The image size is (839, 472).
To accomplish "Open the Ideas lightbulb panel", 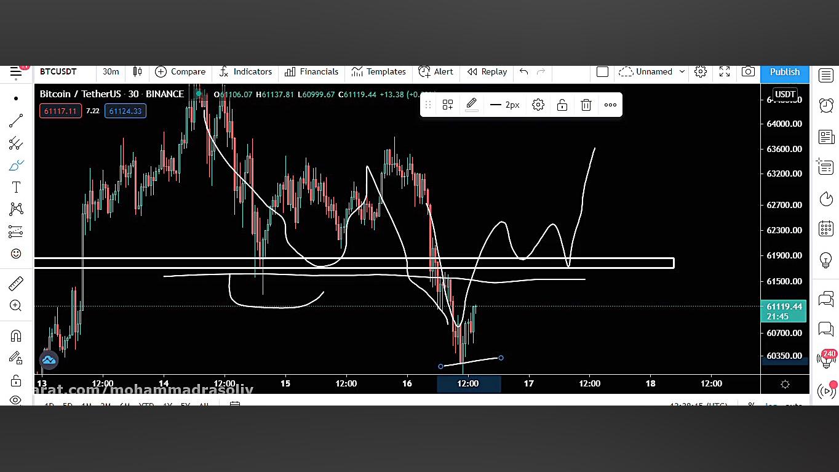I will [826, 260].
